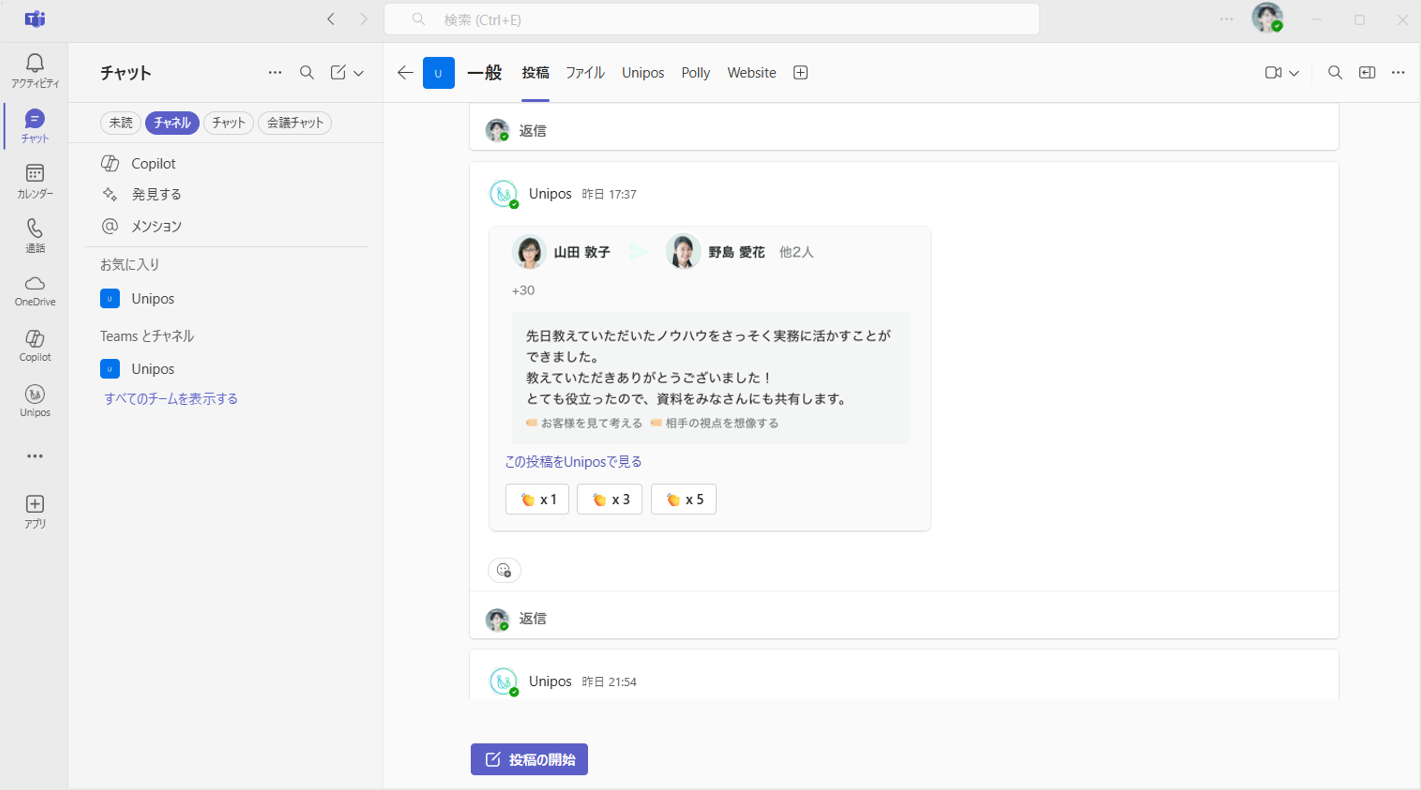The image size is (1421, 790).
Task: Open 発見する in chat list
Action: pos(226,194)
